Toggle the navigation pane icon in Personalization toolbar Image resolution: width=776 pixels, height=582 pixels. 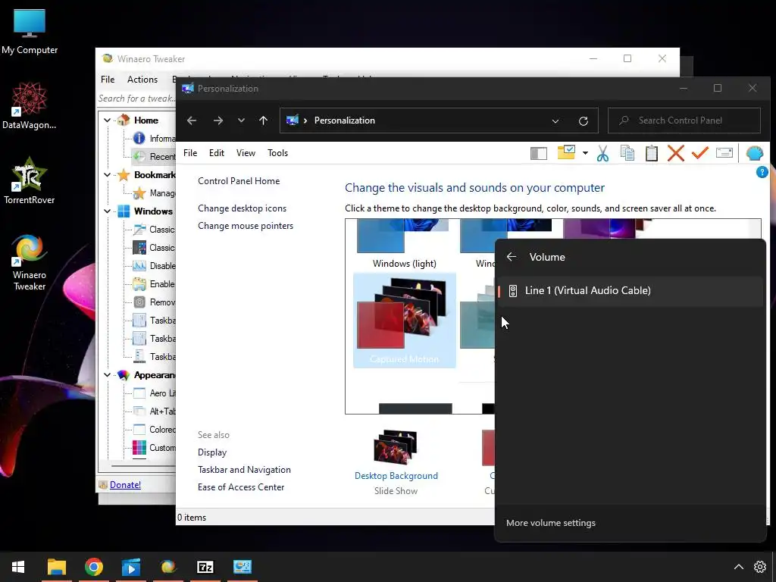coord(539,153)
